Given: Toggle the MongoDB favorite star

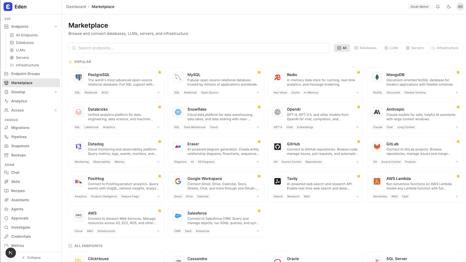Looking at the screenshot, I should coord(458,72).
